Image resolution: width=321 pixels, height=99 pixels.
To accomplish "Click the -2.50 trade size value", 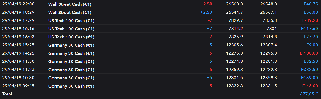I will [207, 4].
